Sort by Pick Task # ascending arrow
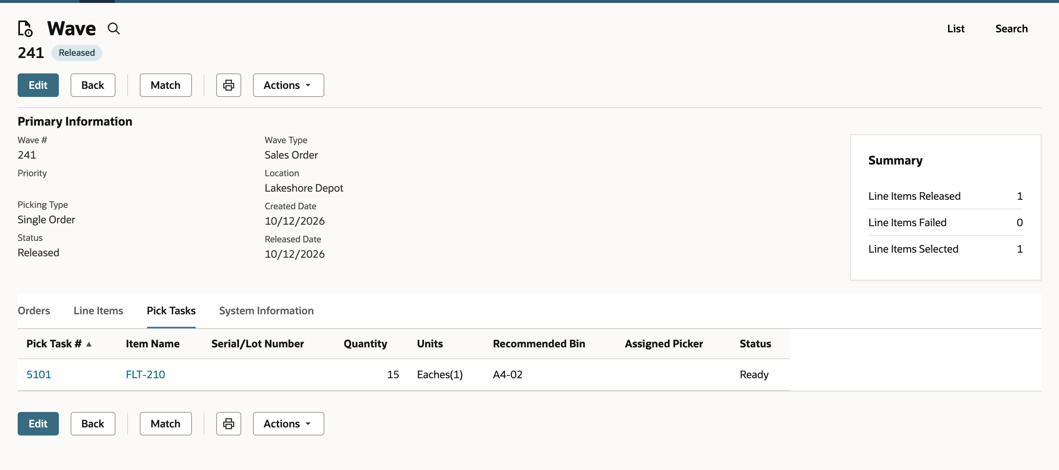The image size is (1059, 470). point(89,344)
